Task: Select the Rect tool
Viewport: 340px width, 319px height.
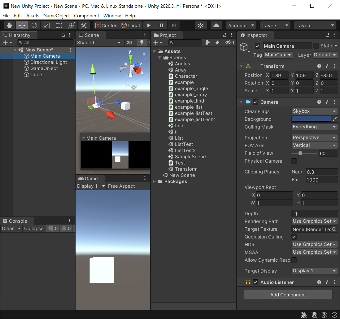Action: click(x=59, y=26)
